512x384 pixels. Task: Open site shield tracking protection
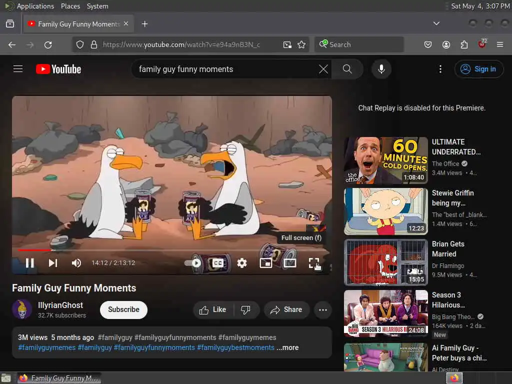[79, 44]
